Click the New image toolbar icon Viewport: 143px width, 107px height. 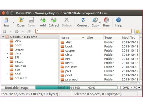coord(6,20)
